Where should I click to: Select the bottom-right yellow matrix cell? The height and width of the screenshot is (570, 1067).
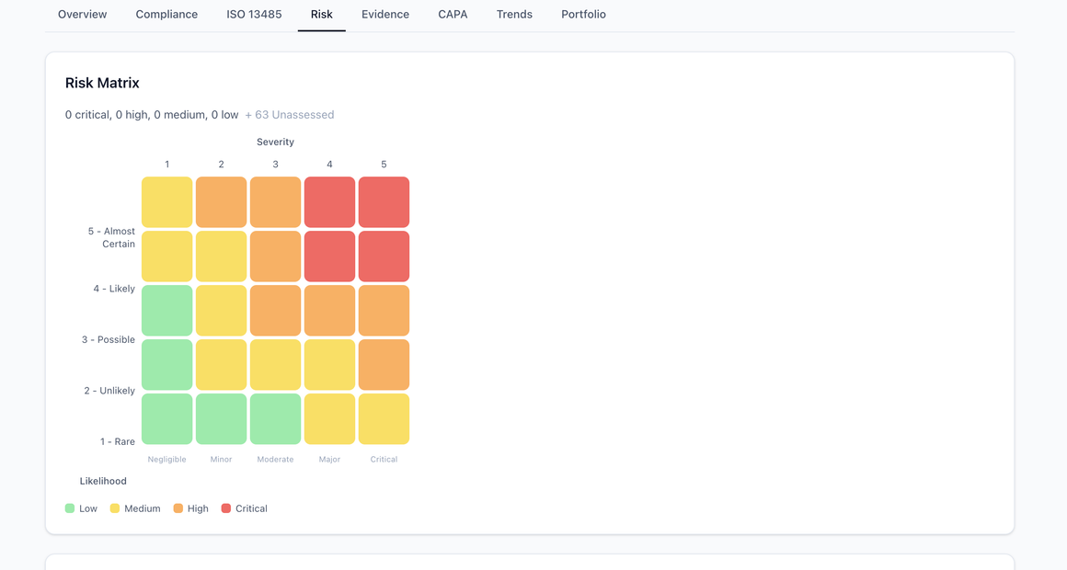[x=384, y=419]
